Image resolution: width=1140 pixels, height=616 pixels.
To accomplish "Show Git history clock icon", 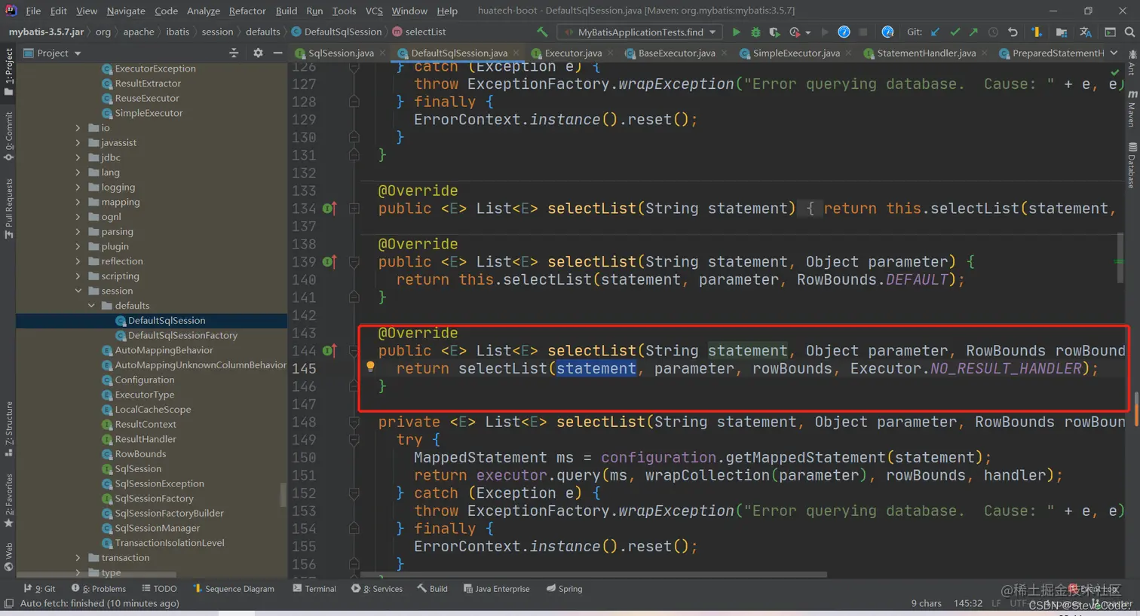I will pyautogui.click(x=993, y=32).
